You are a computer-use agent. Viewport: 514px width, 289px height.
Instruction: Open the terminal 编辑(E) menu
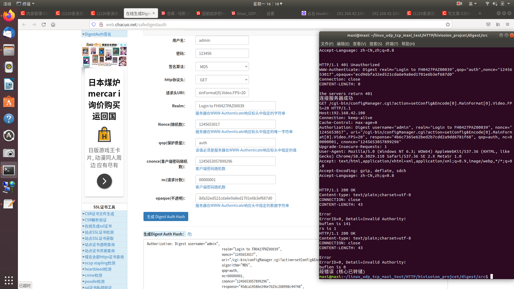tap(343, 44)
